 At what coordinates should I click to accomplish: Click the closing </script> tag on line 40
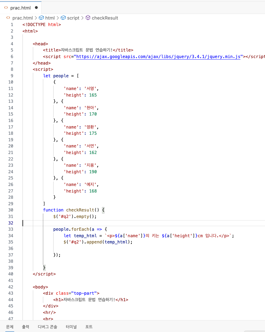pos(44,274)
